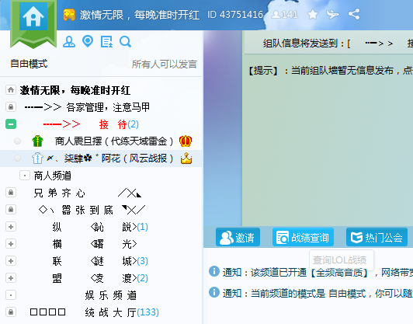Click the magnifier search icon

tap(126, 42)
